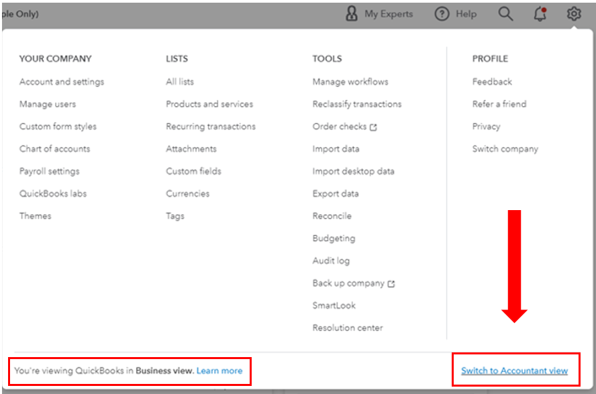This screenshot has width=596, height=394.
Task: Select Feedback under Profile
Action: tap(492, 82)
